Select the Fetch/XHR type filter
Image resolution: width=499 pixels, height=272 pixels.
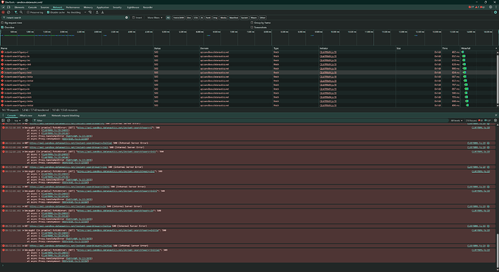point(179,17)
